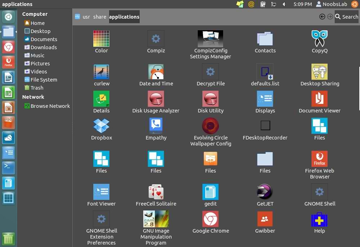Image resolution: width=360 pixels, height=247 pixels.
Task: Launch FreeCell Solitaire
Action: [156, 192]
